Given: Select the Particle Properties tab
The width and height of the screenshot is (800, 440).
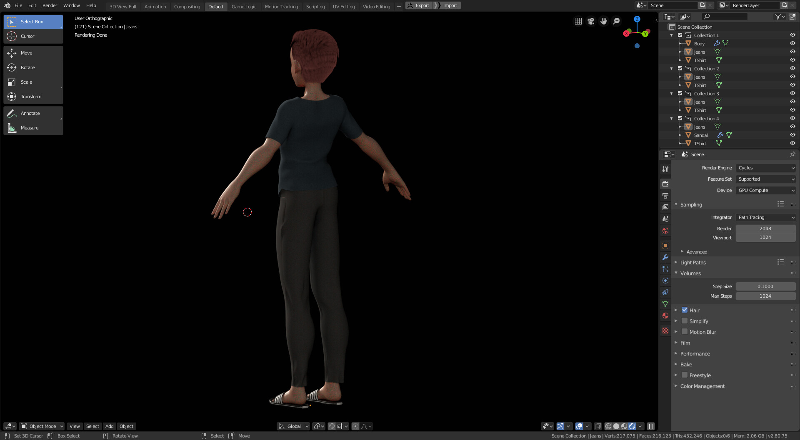Looking at the screenshot, I should click(x=665, y=269).
